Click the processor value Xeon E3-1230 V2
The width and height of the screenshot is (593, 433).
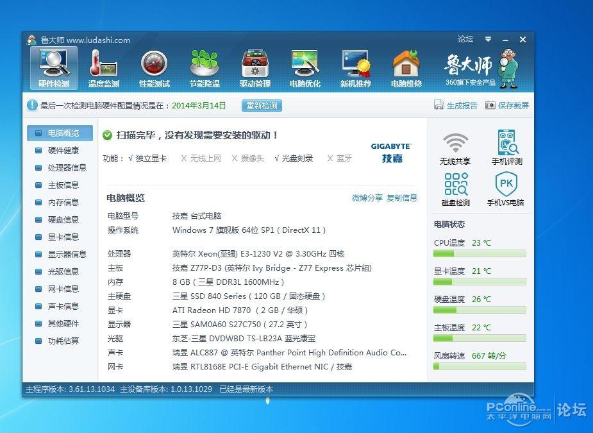tap(258, 253)
